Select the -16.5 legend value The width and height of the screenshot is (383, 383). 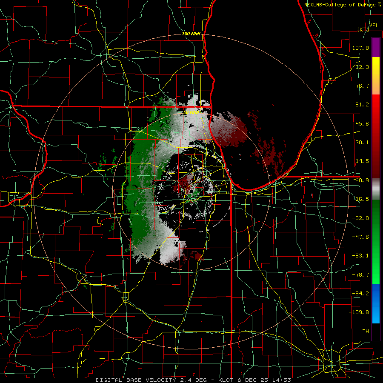pos(360,199)
